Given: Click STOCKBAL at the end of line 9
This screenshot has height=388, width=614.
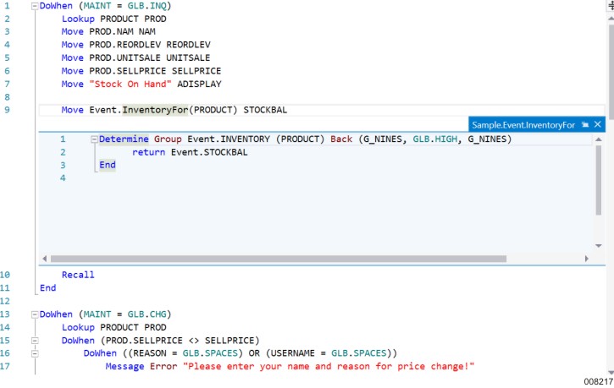Looking at the screenshot, I should click(x=265, y=110).
